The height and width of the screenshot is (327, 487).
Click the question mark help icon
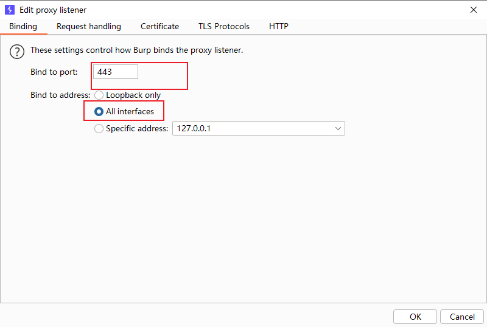[16, 52]
